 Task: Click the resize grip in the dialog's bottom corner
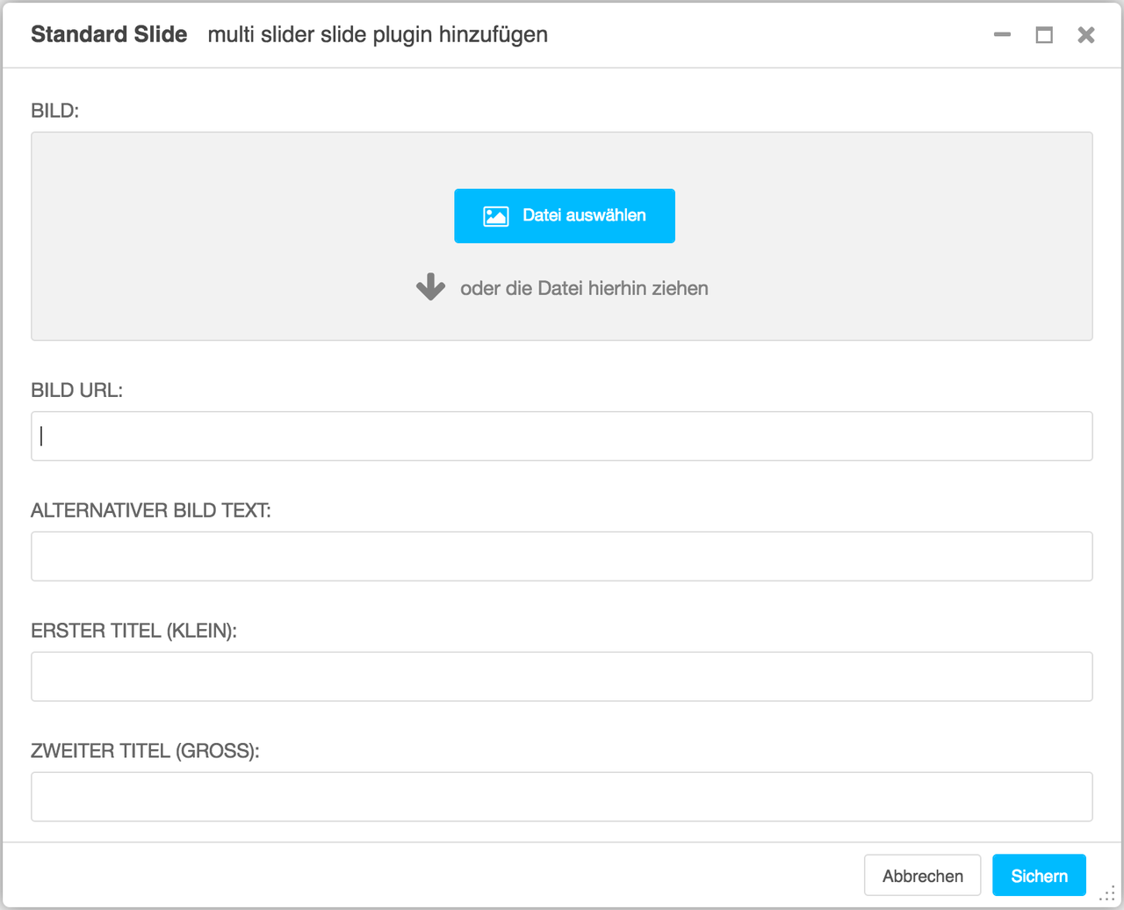[x=1107, y=893]
